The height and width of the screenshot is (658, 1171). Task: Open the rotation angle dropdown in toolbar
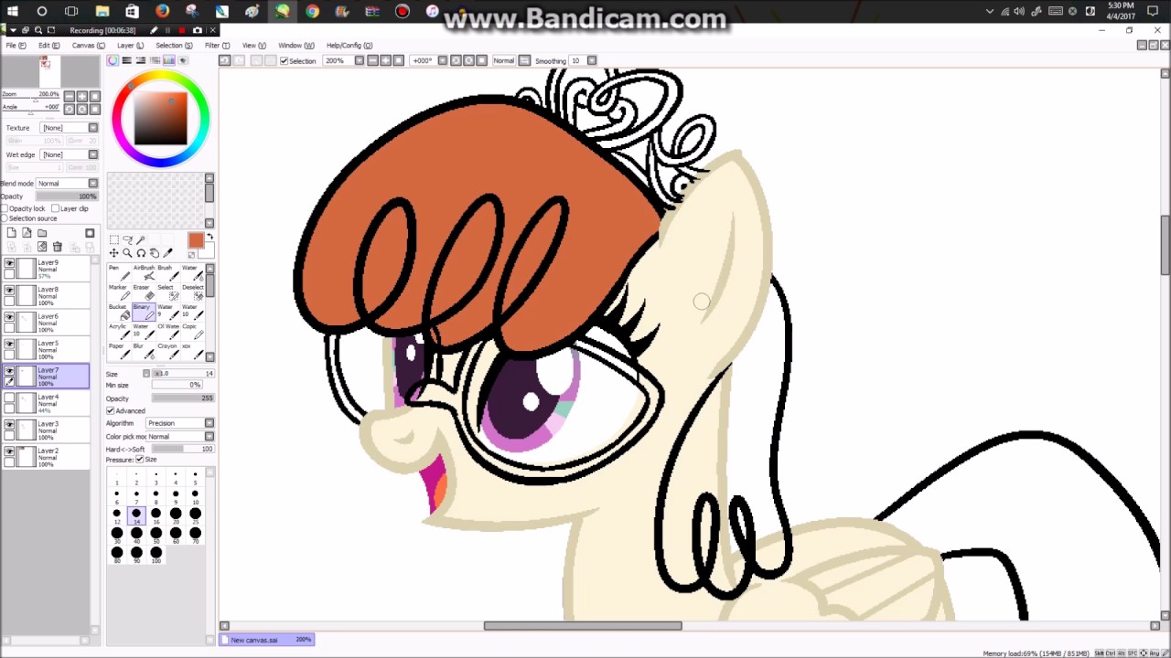point(443,61)
